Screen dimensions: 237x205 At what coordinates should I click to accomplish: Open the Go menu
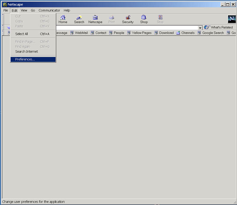point(33,10)
